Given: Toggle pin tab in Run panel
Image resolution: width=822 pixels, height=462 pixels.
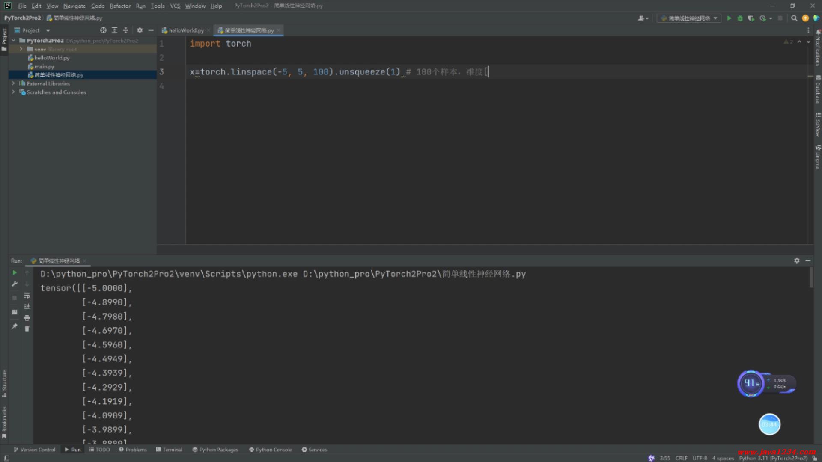Looking at the screenshot, I should [x=15, y=326].
